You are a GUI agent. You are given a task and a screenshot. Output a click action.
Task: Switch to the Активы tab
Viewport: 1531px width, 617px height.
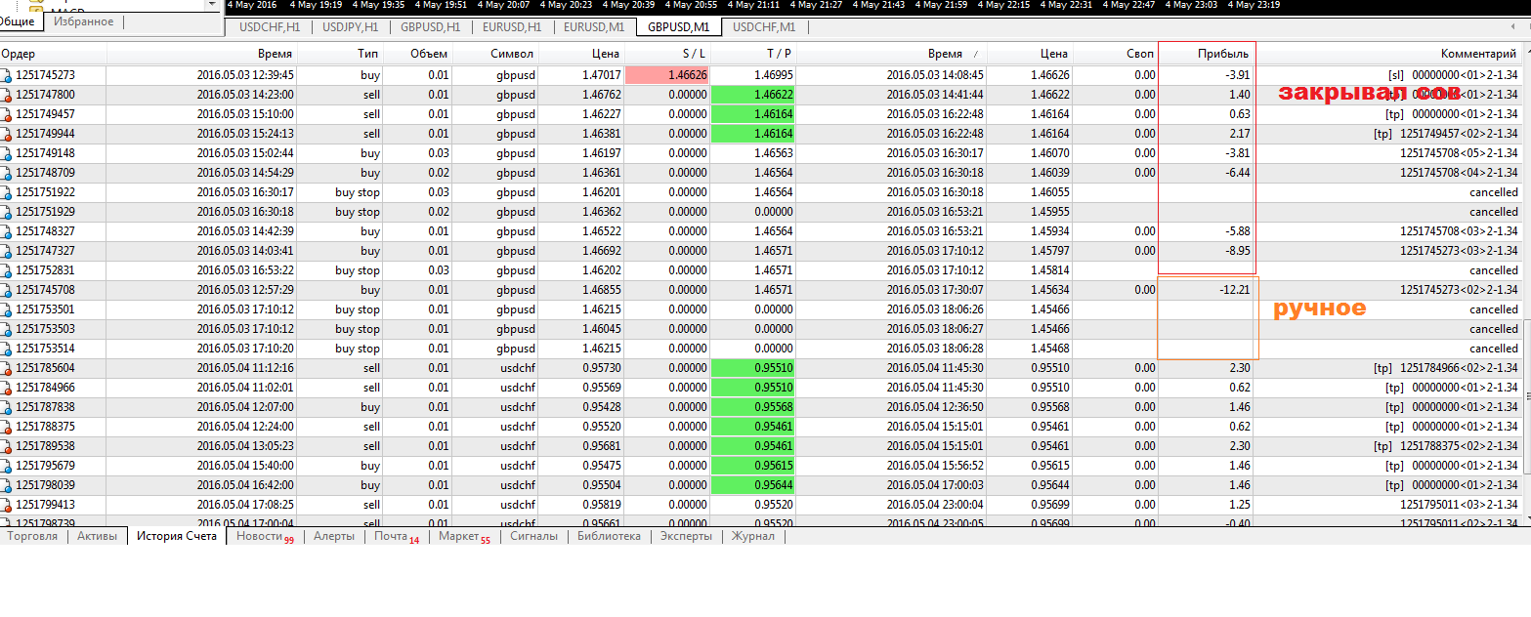(x=97, y=536)
